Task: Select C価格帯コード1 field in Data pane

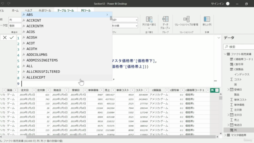Action: (x=241, y=59)
